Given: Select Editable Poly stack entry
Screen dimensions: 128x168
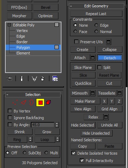Looking at the screenshot, I should (x=24, y=25).
